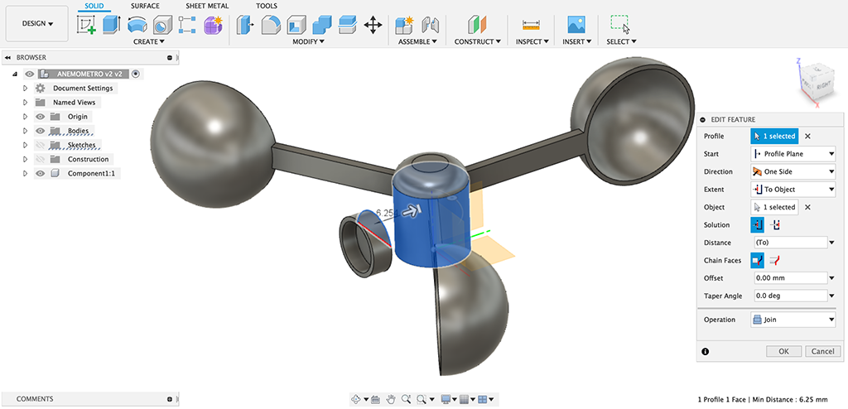This screenshot has width=848, height=409.
Task: Click the Offset Plane construct icon
Action: (477, 25)
